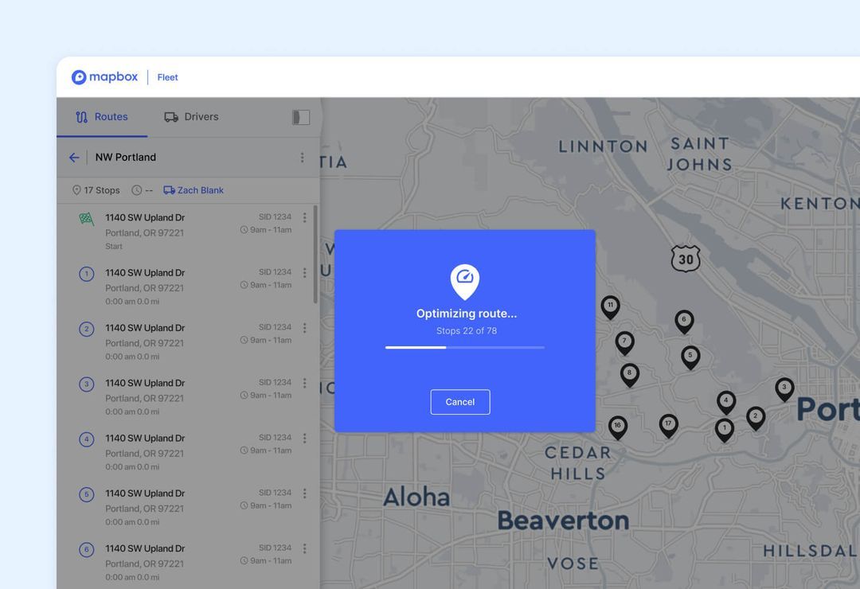This screenshot has height=589, width=860.
Task: Click the Mapbox logo in the header
Action: click(104, 76)
